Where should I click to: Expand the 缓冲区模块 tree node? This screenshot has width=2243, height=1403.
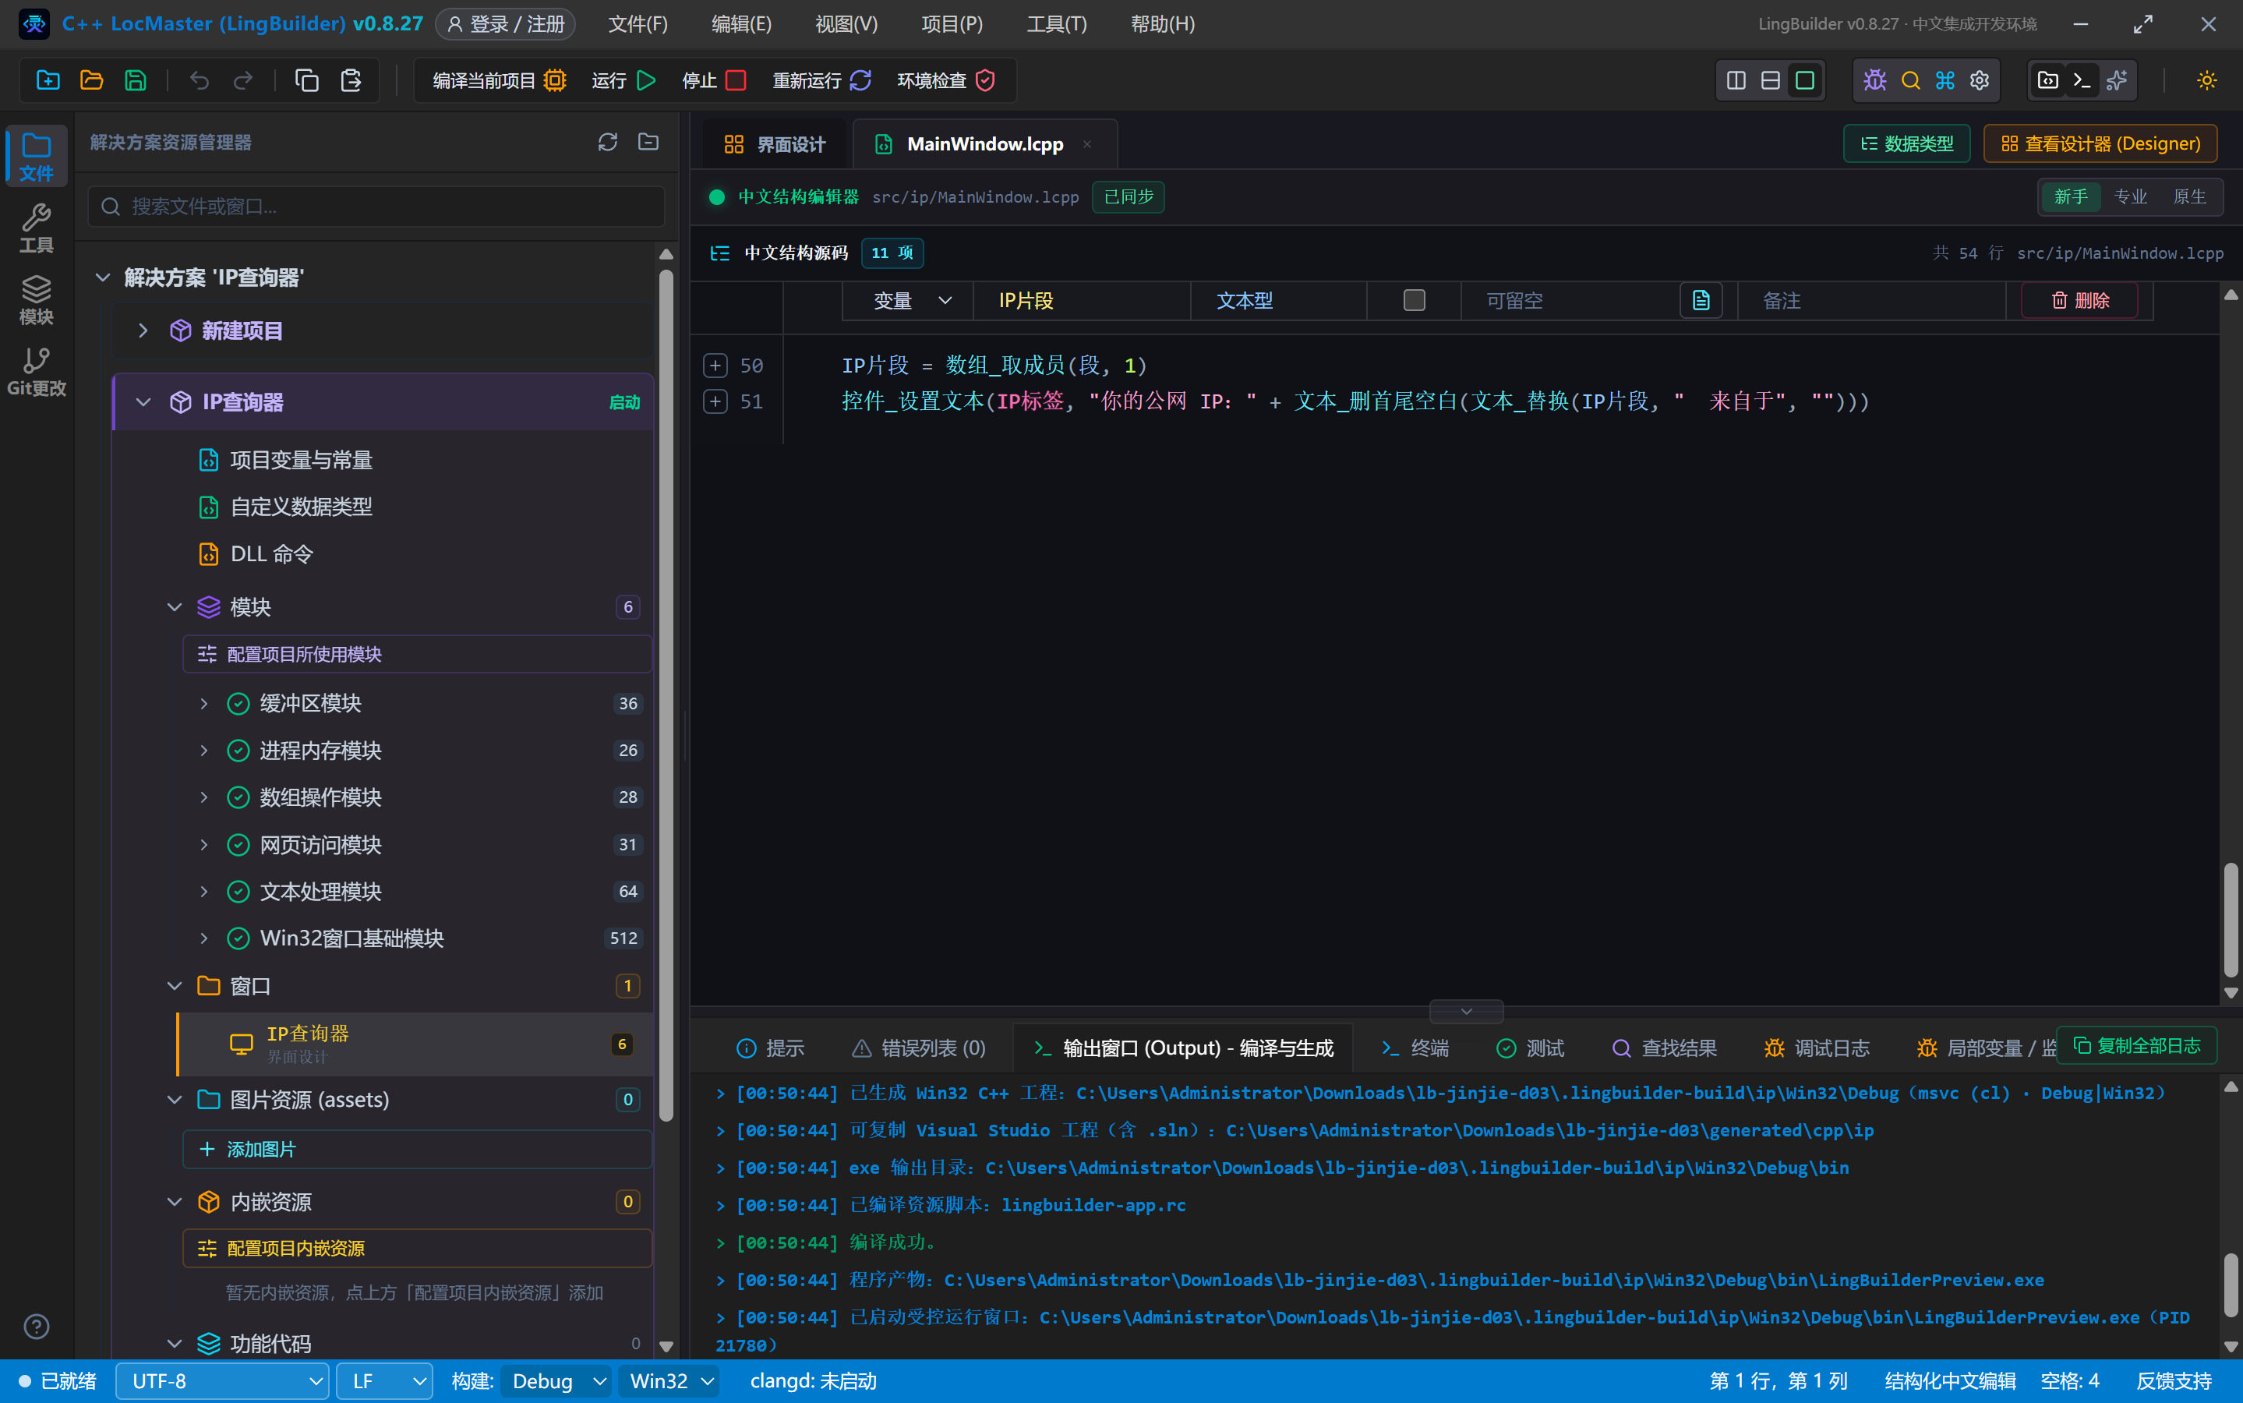pyautogui.click(x=204, y=703)
